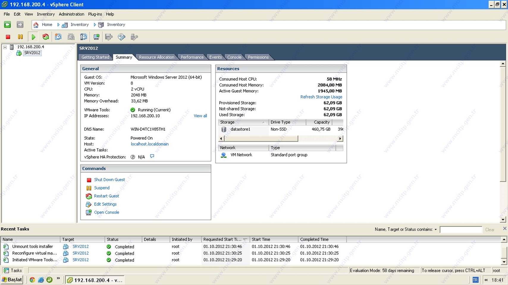Switch to the Getting Started tab
Image resolution: width=508 pixels, height=285 pixels.
click(x=95, y=57)
